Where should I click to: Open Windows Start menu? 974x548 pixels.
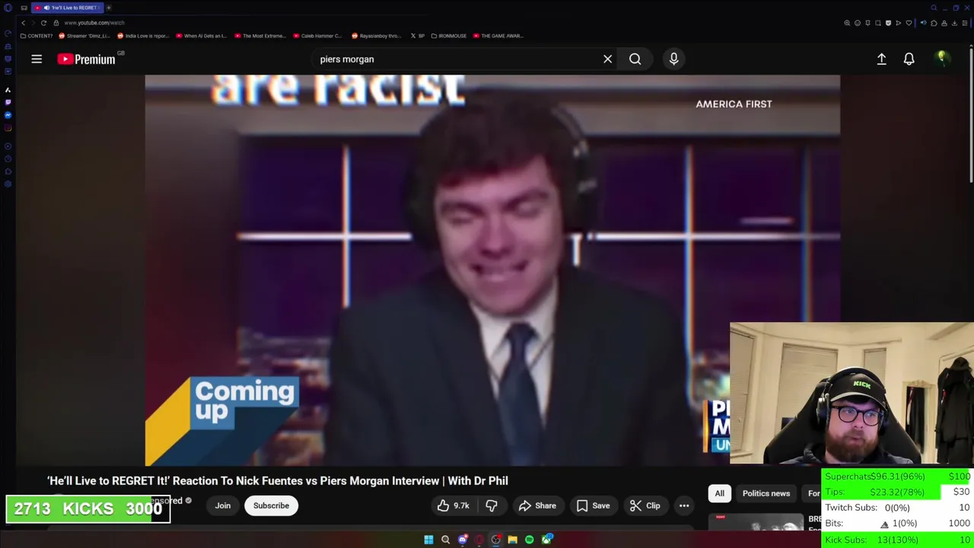coord(428,540)
